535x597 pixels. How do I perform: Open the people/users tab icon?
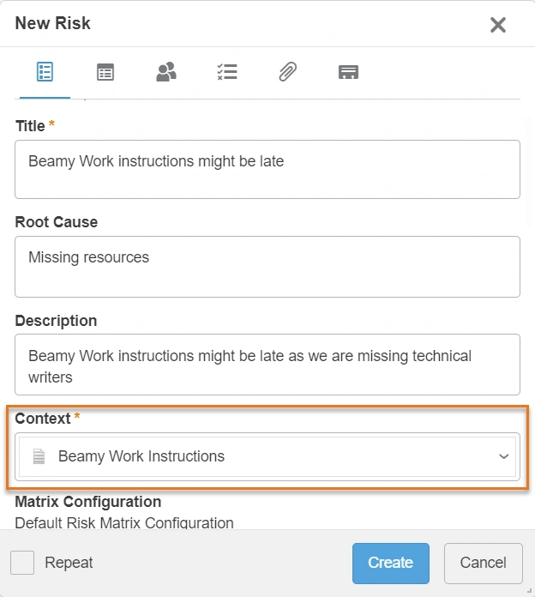coord(166,72)
